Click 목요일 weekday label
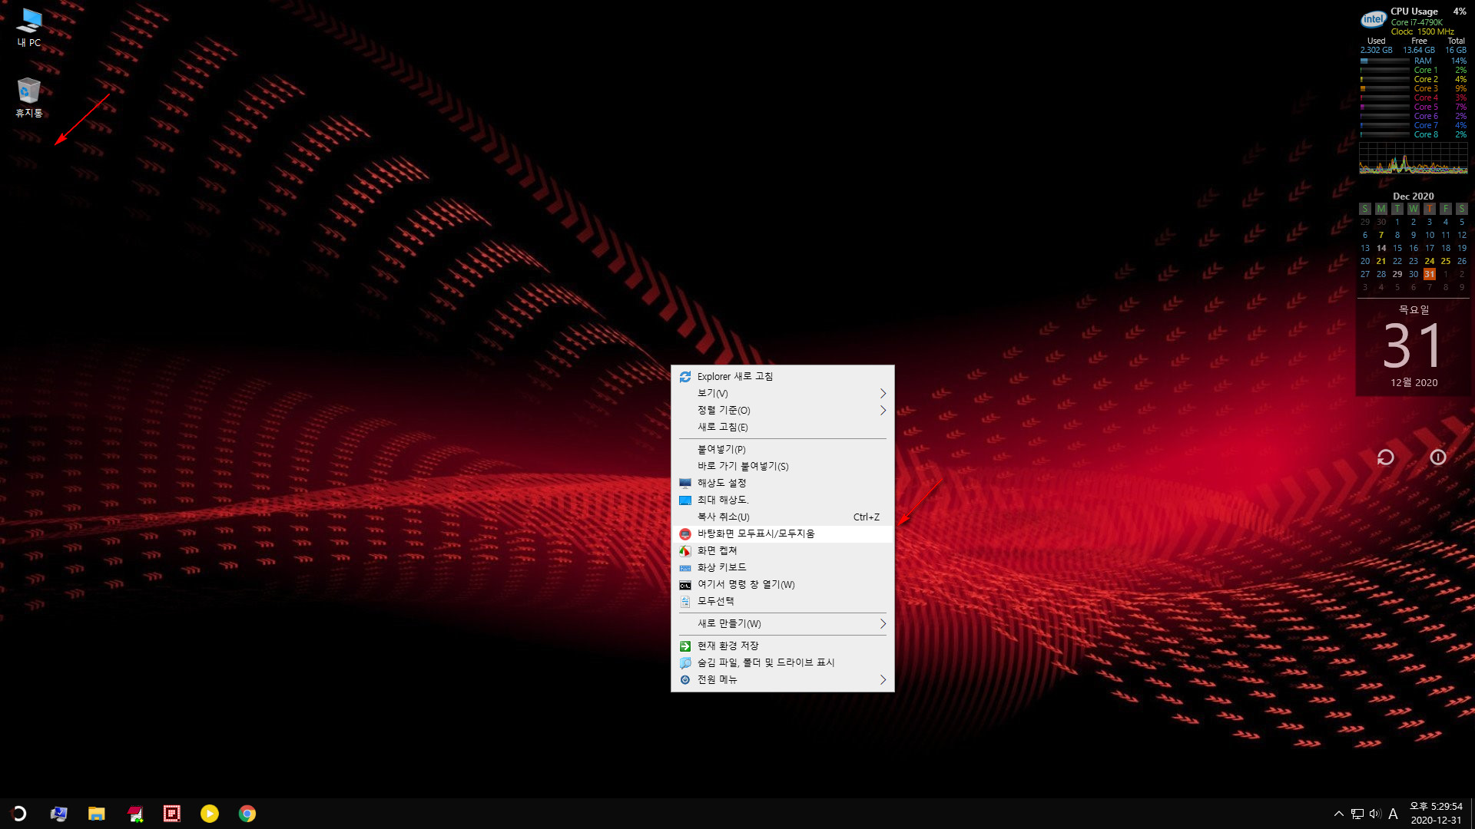Image resolution: width=1475 pixels, height=829 pixels. [x=1414, y=310]
